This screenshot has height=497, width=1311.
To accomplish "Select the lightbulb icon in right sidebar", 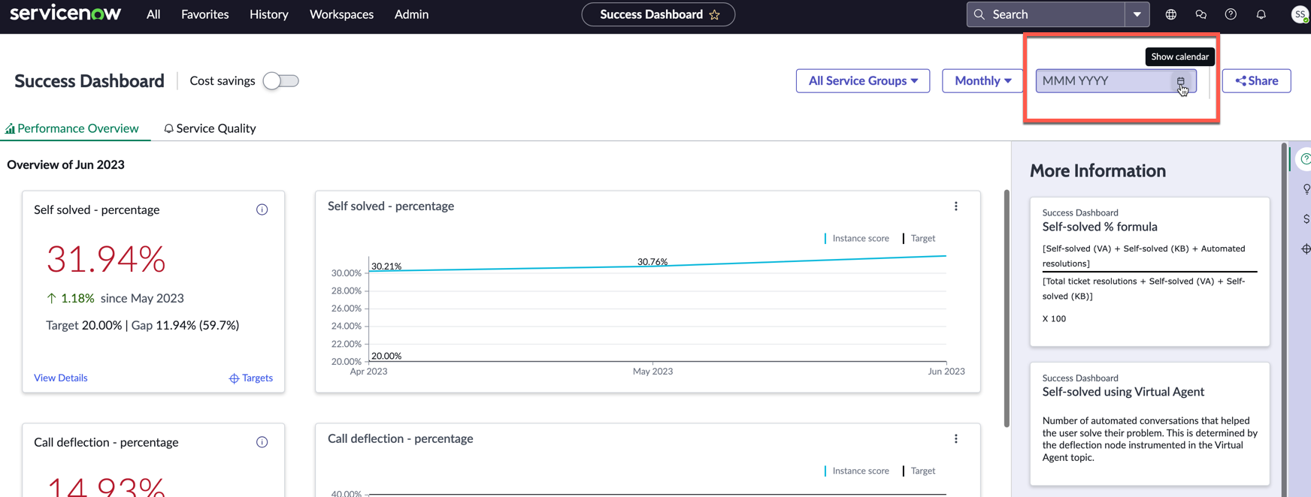I will point(1306,188).
